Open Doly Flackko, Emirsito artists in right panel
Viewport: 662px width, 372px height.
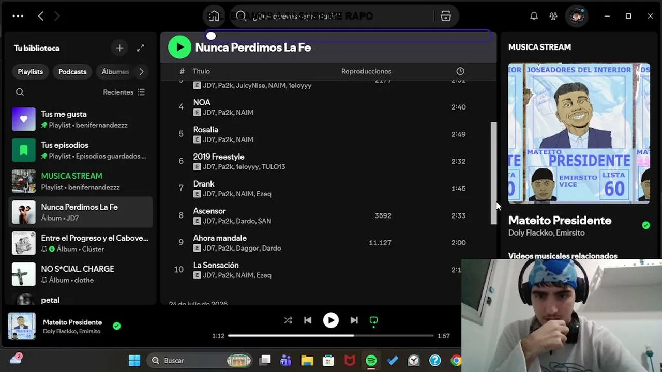(x=546, y=233)
